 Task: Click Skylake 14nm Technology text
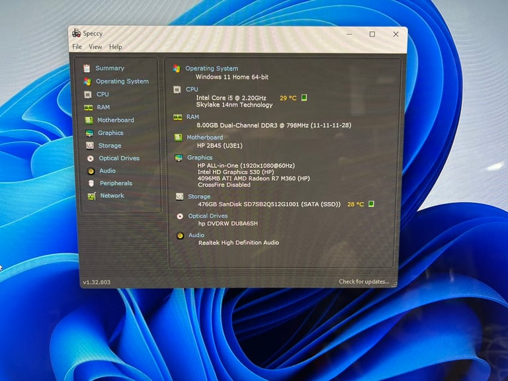(x=234, y=105)
